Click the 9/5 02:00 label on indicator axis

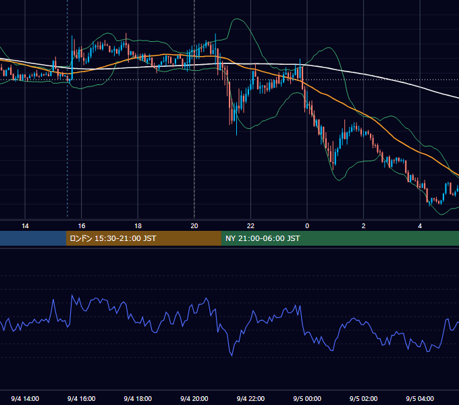pos(364,398)
